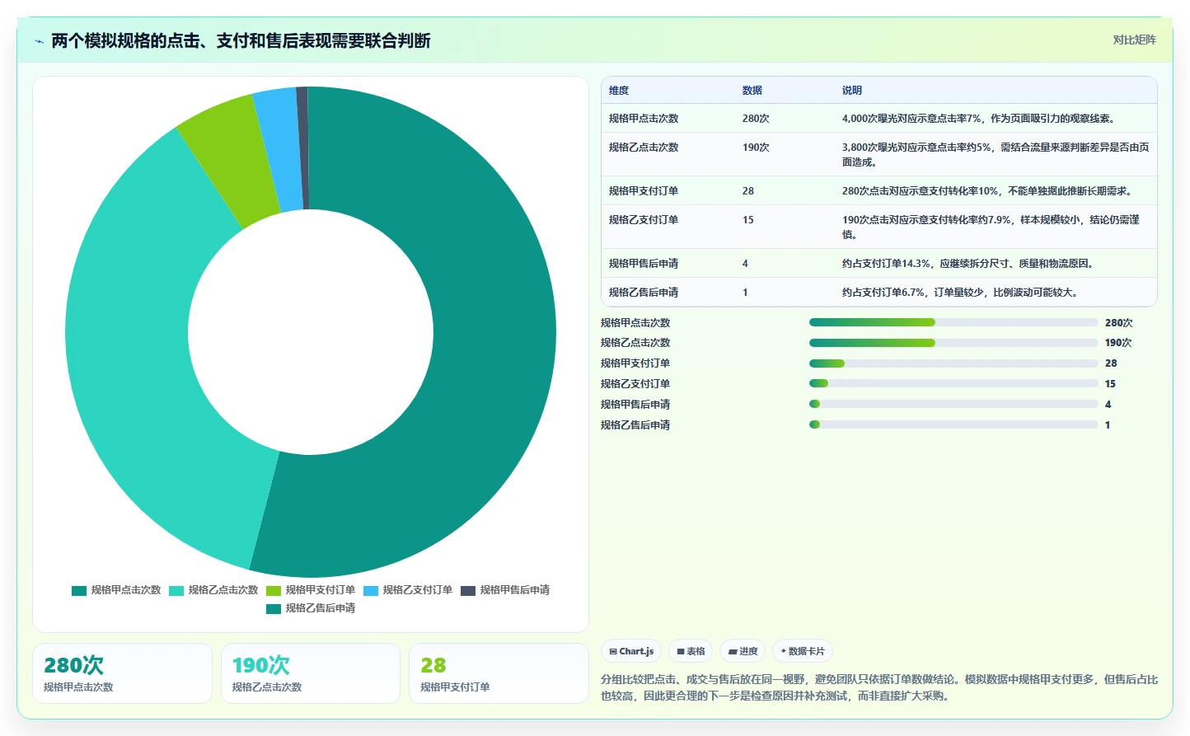Image resolution: width=1190 pixels, height=736 pixels.
Task: Click the 说明 column header
Action: tap(851, 91)
